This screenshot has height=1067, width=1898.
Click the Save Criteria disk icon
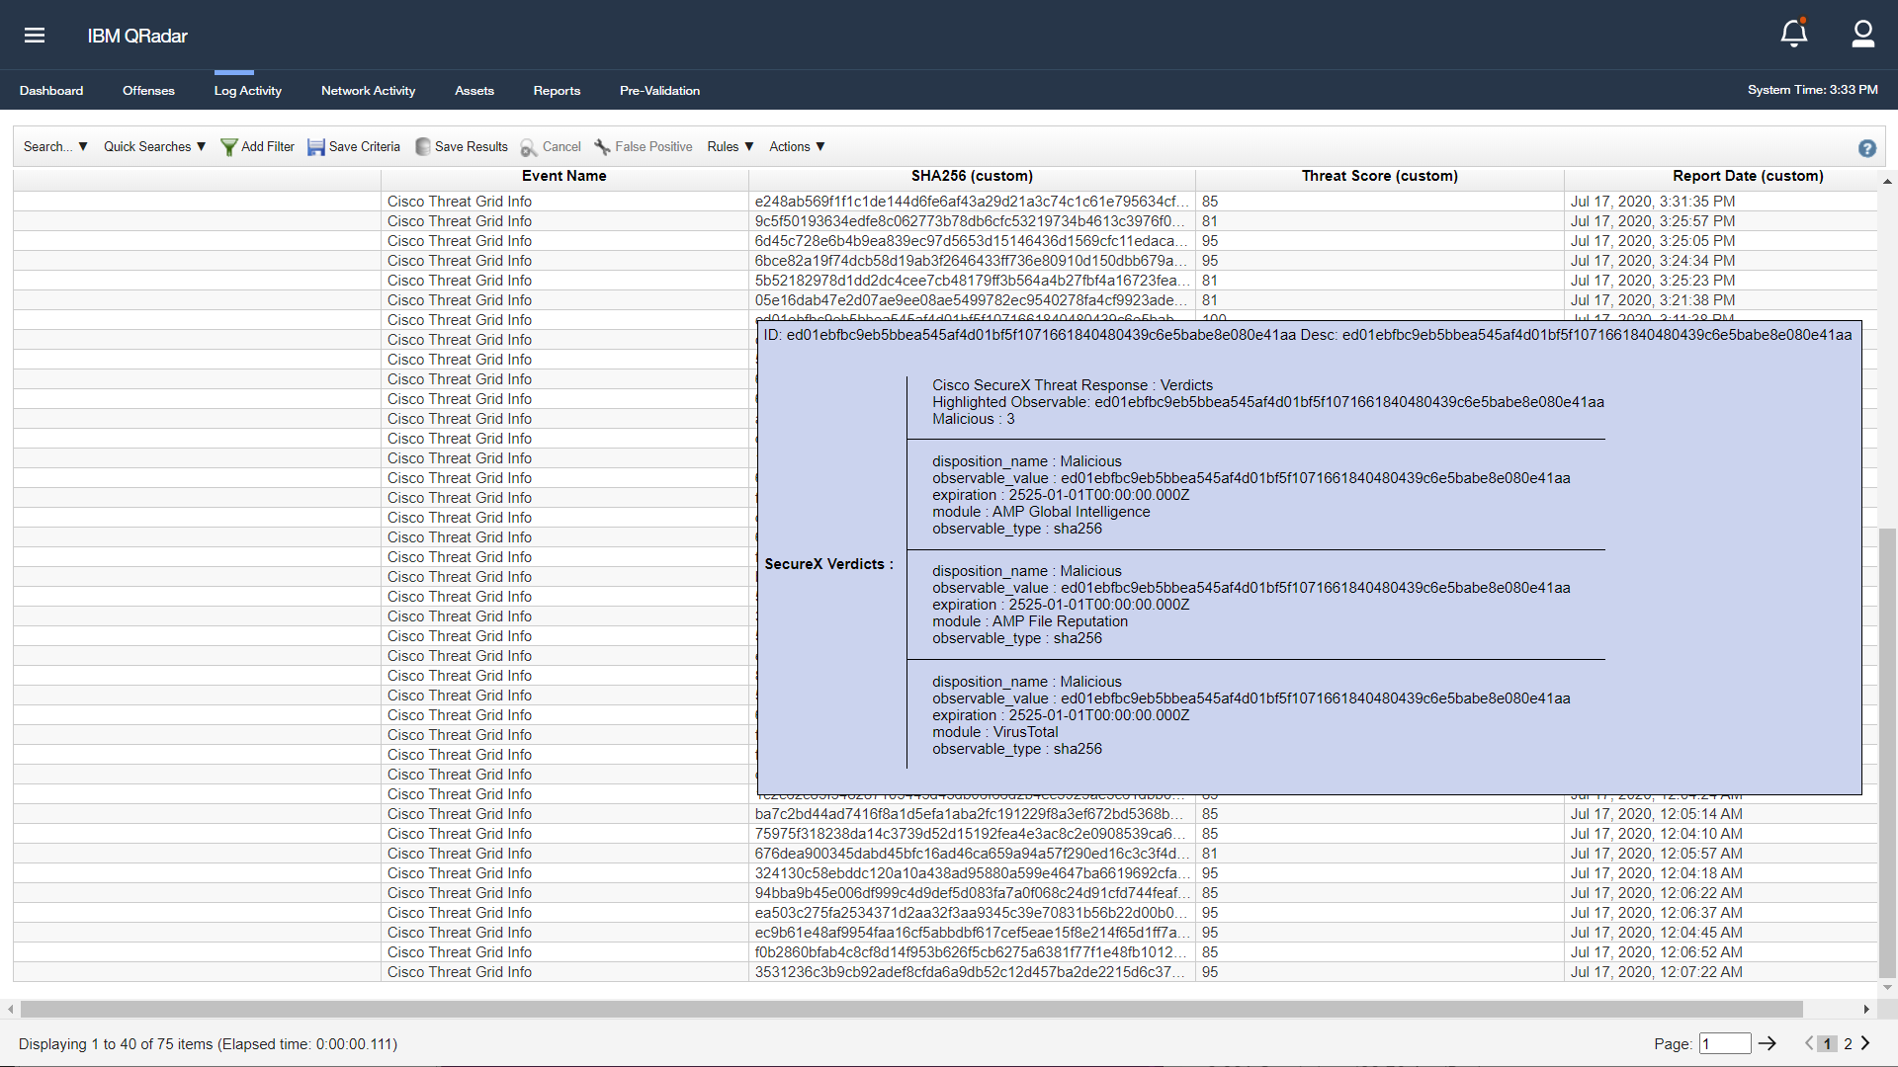coord(316,147)
